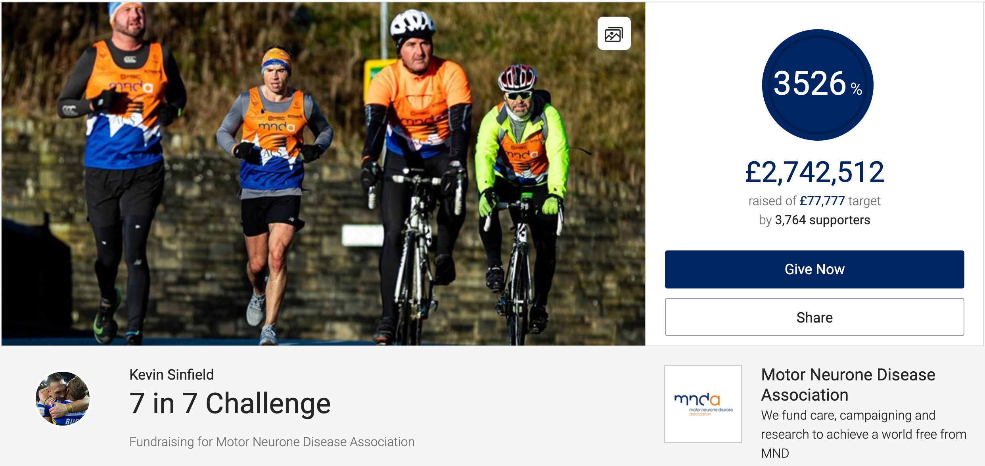Click the 3,764 supporters count
Image resolution: width=985 pixels, height=466 pixels.
[x=822, y=220]
